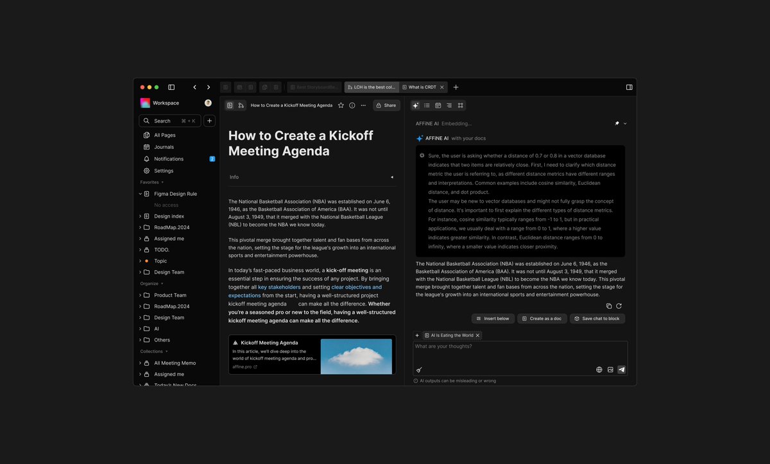Expand TODO. tree item
Screen dimensions: 770x464
tap(141, 250)
